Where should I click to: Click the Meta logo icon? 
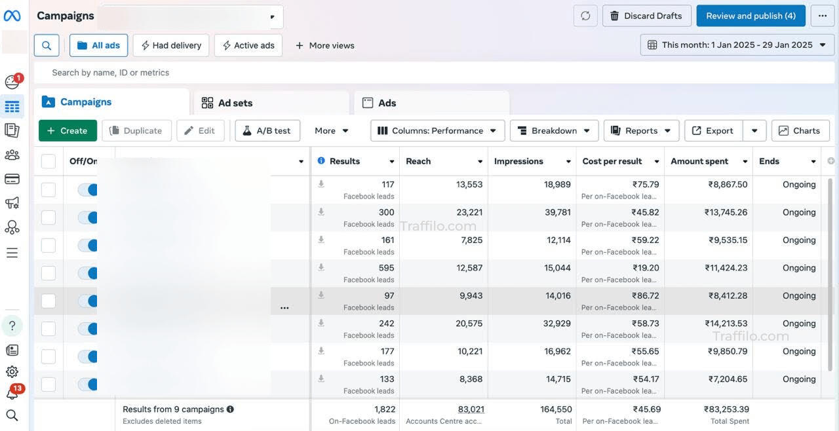12,16
